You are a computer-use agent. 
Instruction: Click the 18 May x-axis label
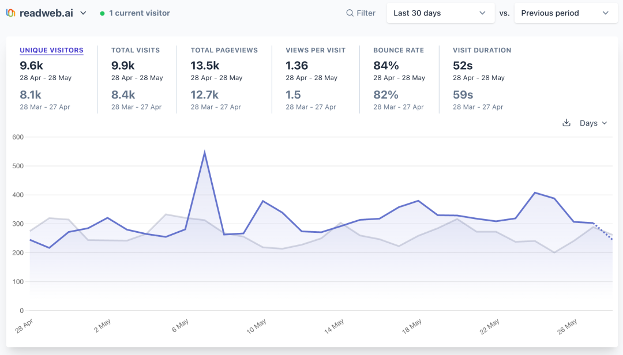tap(412, 327)
